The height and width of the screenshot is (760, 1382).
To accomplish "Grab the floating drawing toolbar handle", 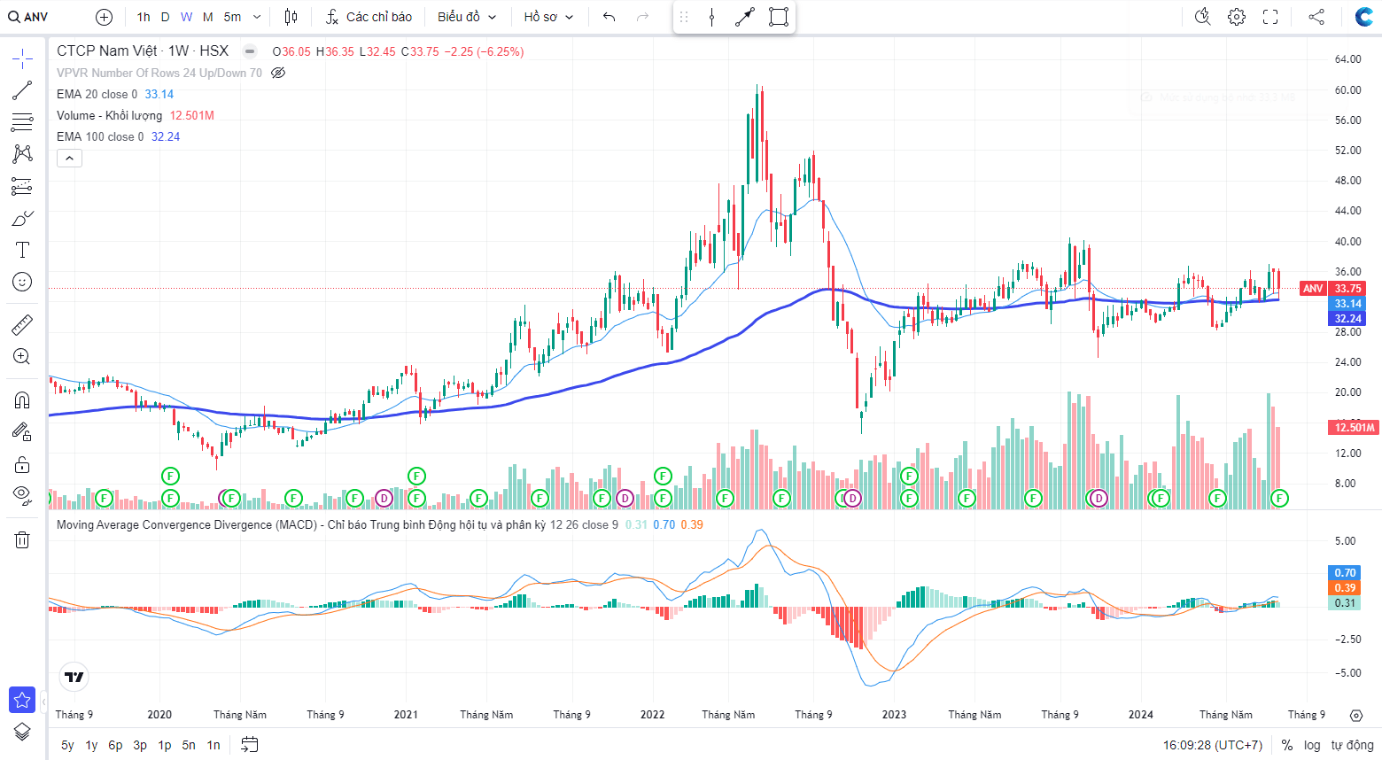I will tap(684, 17).
